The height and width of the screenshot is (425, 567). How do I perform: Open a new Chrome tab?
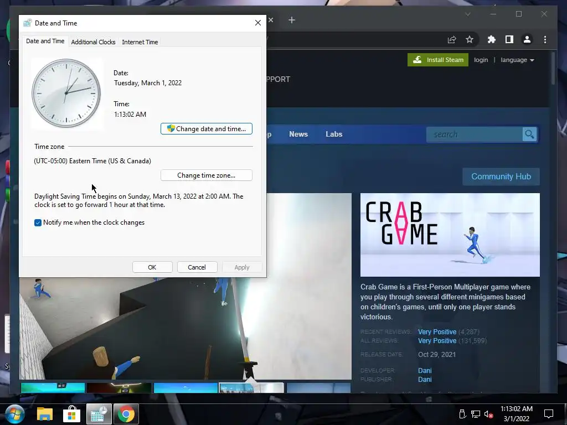pyautogui.click(x=292, y=20)
